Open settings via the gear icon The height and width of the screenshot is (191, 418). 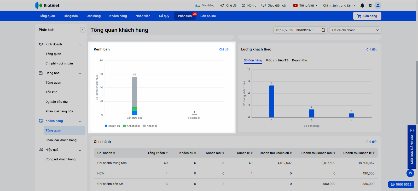click(370, 5)
